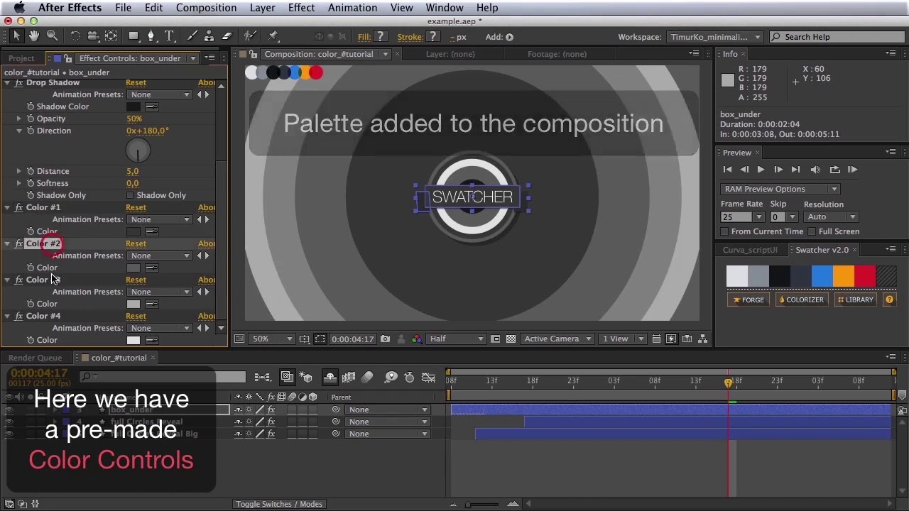Select the Eraser tool
The width and height of the screenshot is (909, 511).
click(227, 36)
